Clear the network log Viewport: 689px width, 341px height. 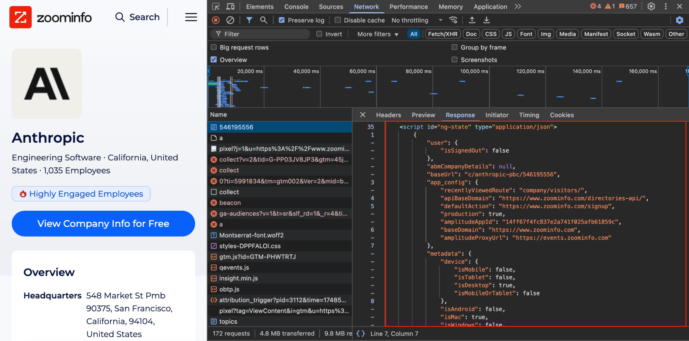pyautogui.click(x=230, y=20)
